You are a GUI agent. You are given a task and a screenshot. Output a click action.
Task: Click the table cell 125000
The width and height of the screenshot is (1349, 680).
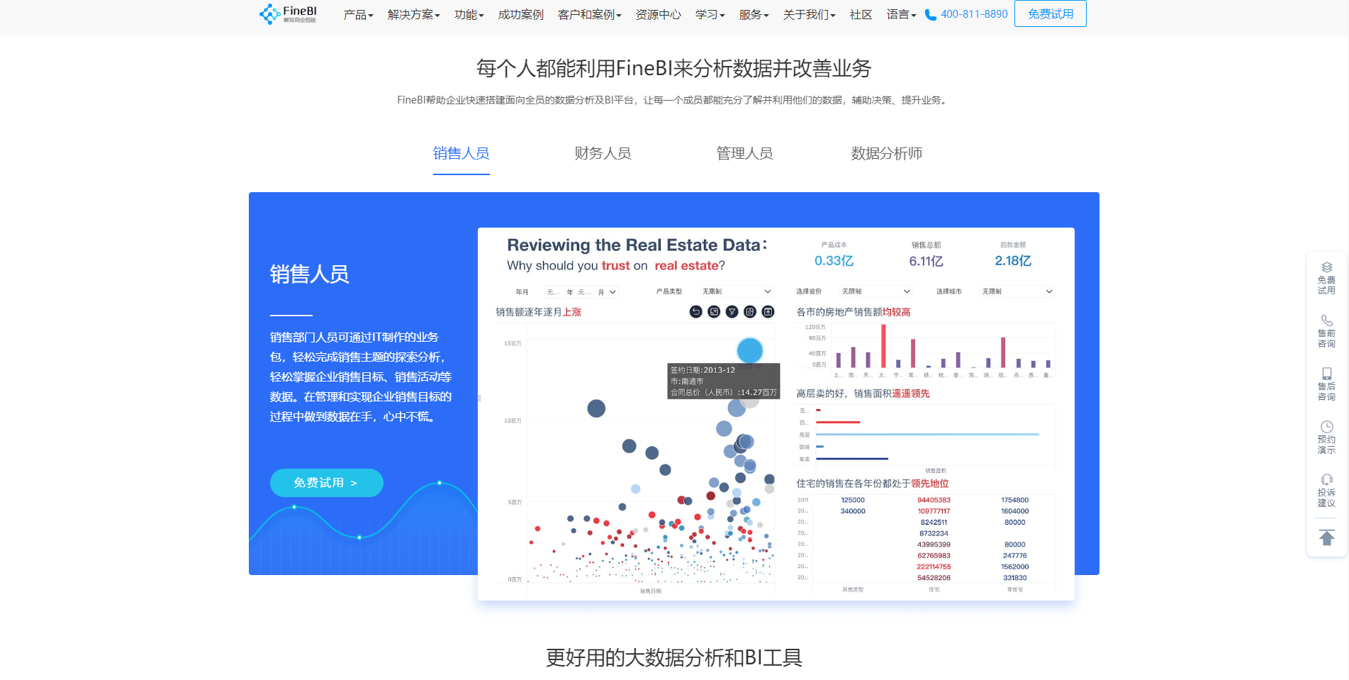(853, 500)
